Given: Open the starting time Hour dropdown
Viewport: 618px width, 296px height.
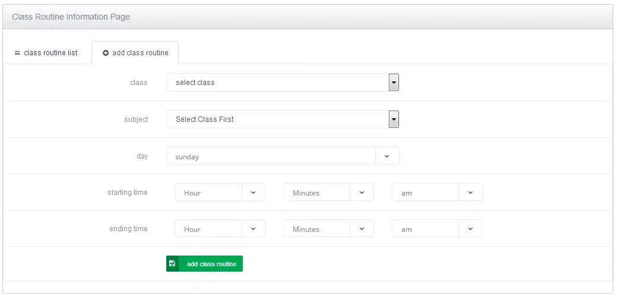Looking at the screenshot, I should [x=220, y=192].
